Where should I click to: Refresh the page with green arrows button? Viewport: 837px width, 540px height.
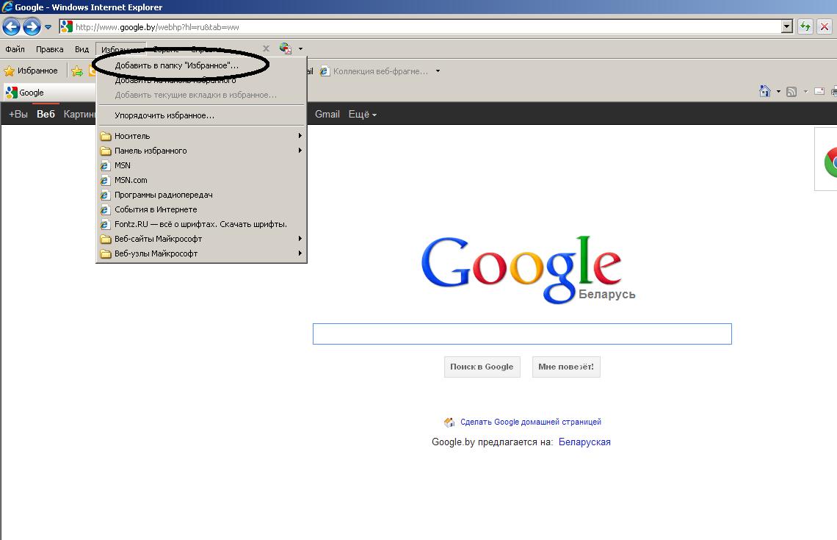pos(805,26)
